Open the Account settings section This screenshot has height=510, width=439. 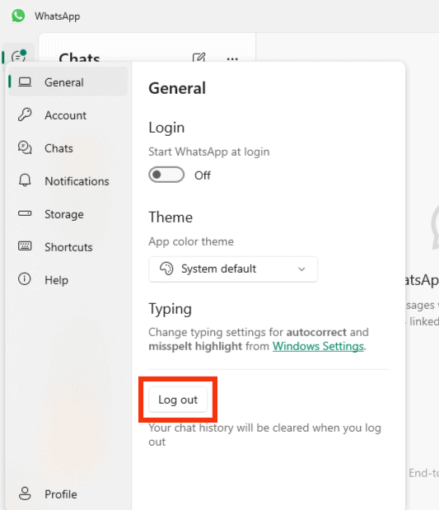[68, 115]
